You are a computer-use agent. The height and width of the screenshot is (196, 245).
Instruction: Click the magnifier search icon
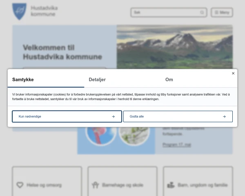point(202,12)
